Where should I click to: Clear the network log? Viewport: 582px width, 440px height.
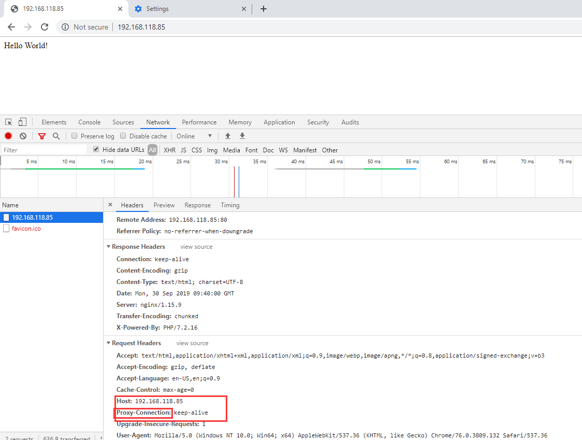click(23, 136)
